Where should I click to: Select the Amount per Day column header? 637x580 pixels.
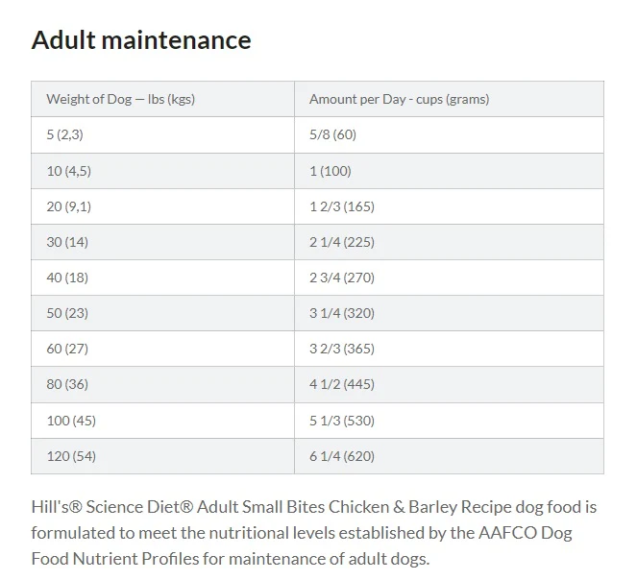tap(449, 99)
